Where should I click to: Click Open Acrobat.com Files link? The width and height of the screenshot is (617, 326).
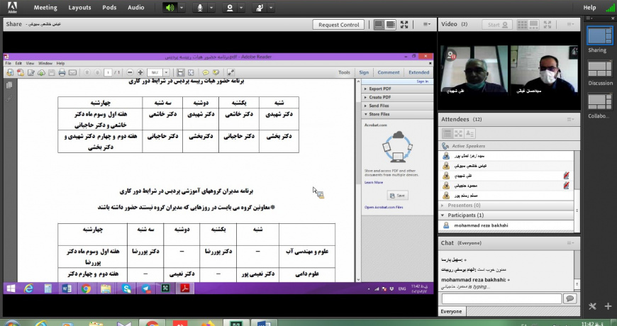[384, 207]
